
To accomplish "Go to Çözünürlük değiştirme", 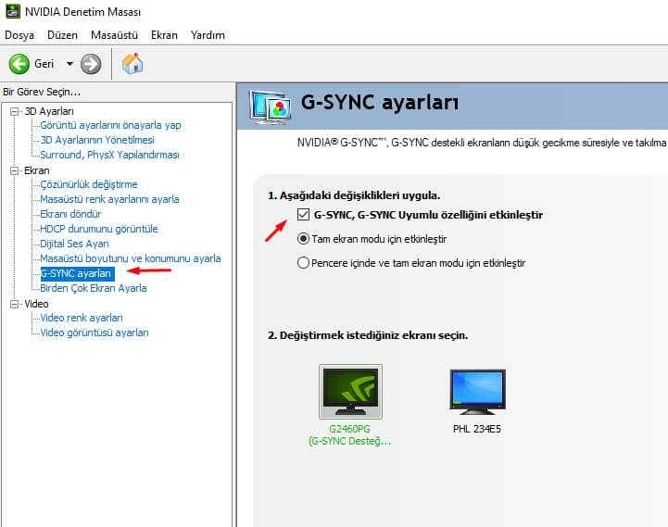I will 89,184.
